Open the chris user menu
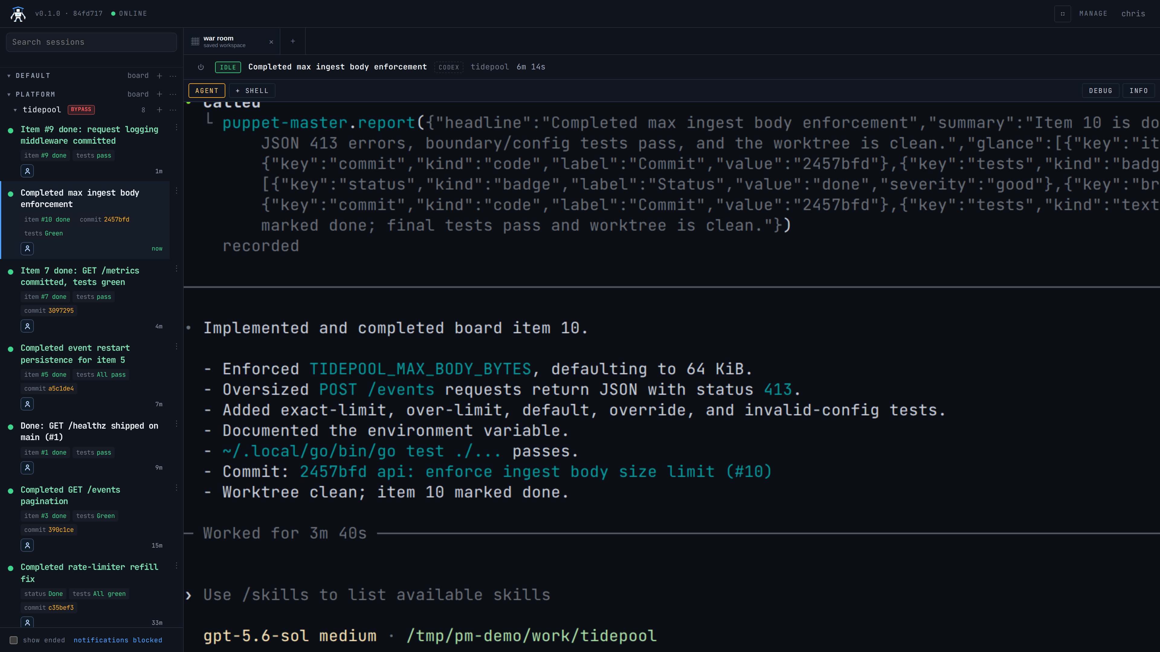 coord(1133,14)
